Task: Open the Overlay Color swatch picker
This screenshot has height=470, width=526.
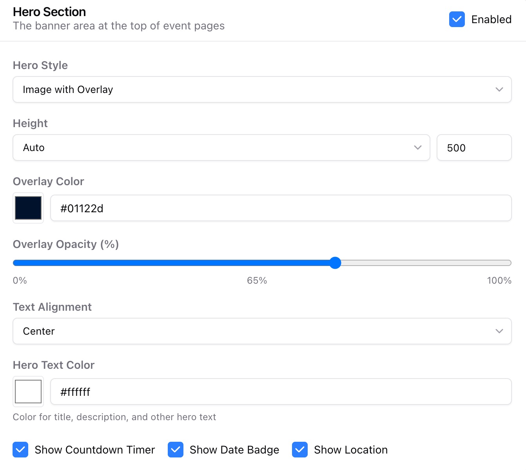Action: click(28, 208)
